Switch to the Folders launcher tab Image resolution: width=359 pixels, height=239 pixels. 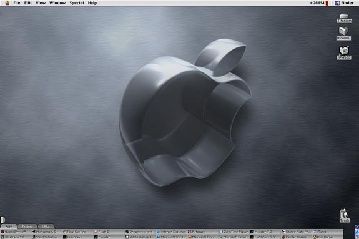pyautogui.click(x=27, y=227)
